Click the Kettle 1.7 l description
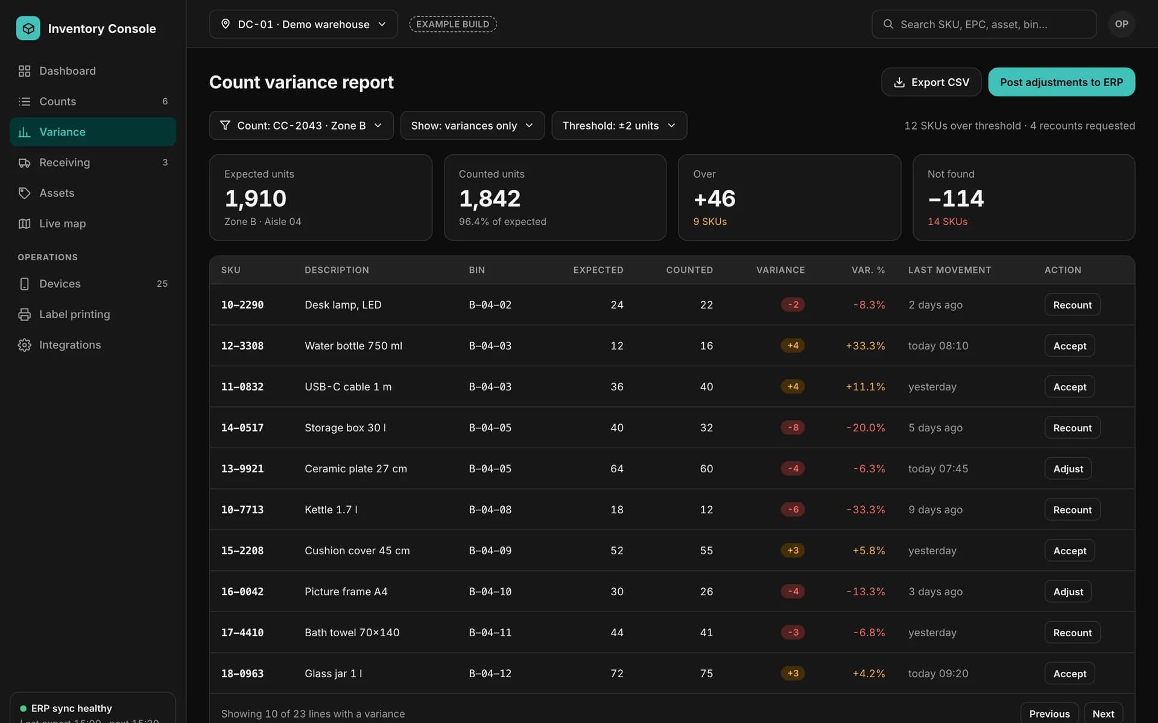Screen dimensions: 1158x723 331,510
